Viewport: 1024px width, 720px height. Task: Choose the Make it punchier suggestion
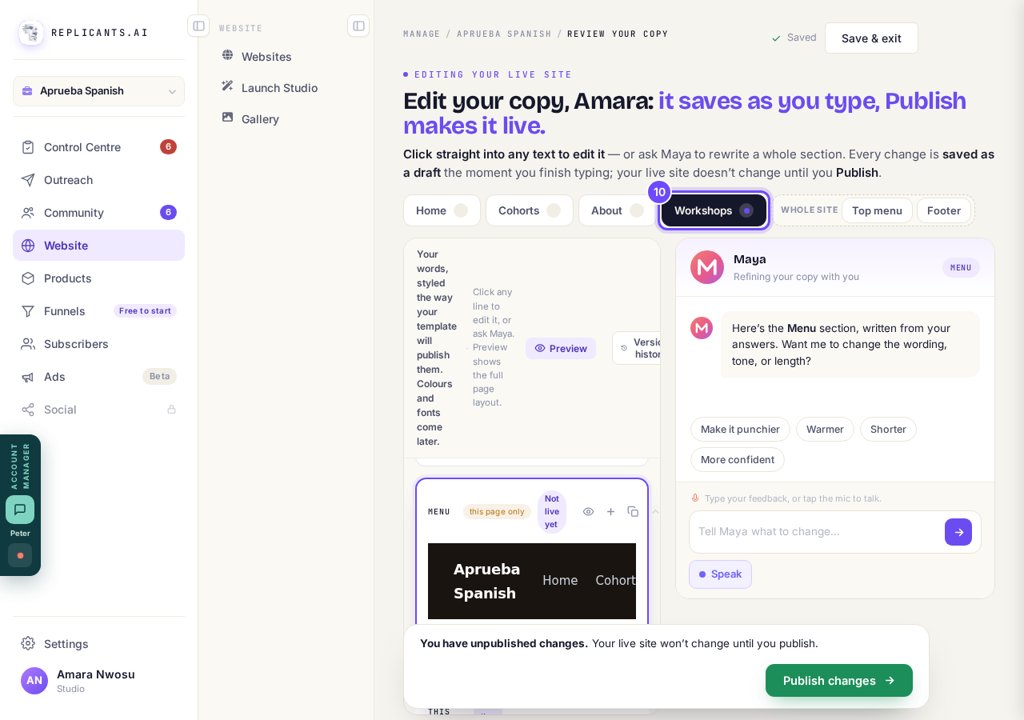tap(740, 430)
